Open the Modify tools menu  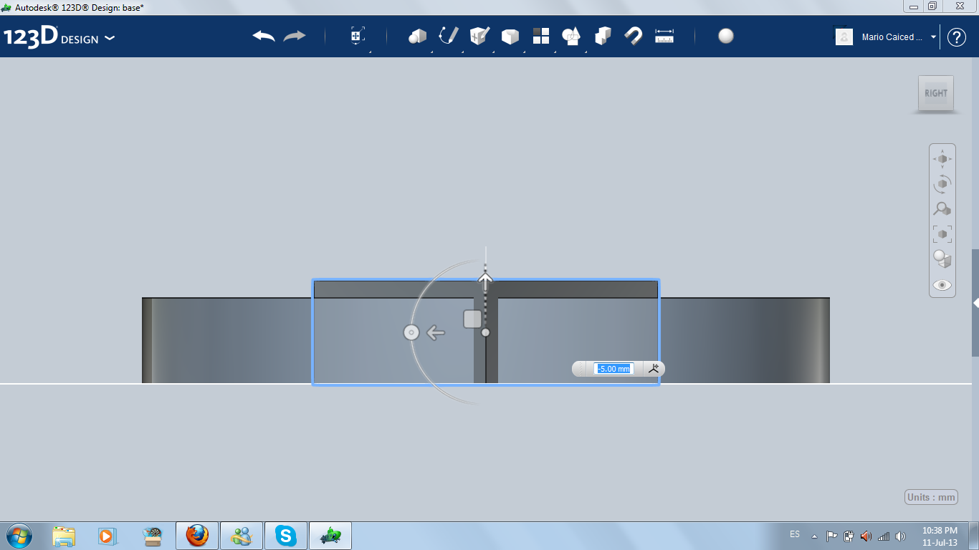coord(510,37)
